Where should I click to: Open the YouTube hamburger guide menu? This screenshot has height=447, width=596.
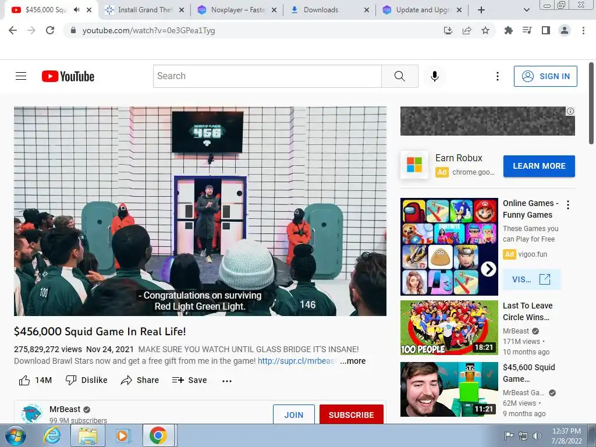pos(21,76)
